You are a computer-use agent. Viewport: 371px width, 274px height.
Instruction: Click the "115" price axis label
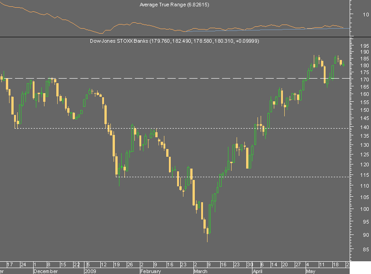point(364,175)
